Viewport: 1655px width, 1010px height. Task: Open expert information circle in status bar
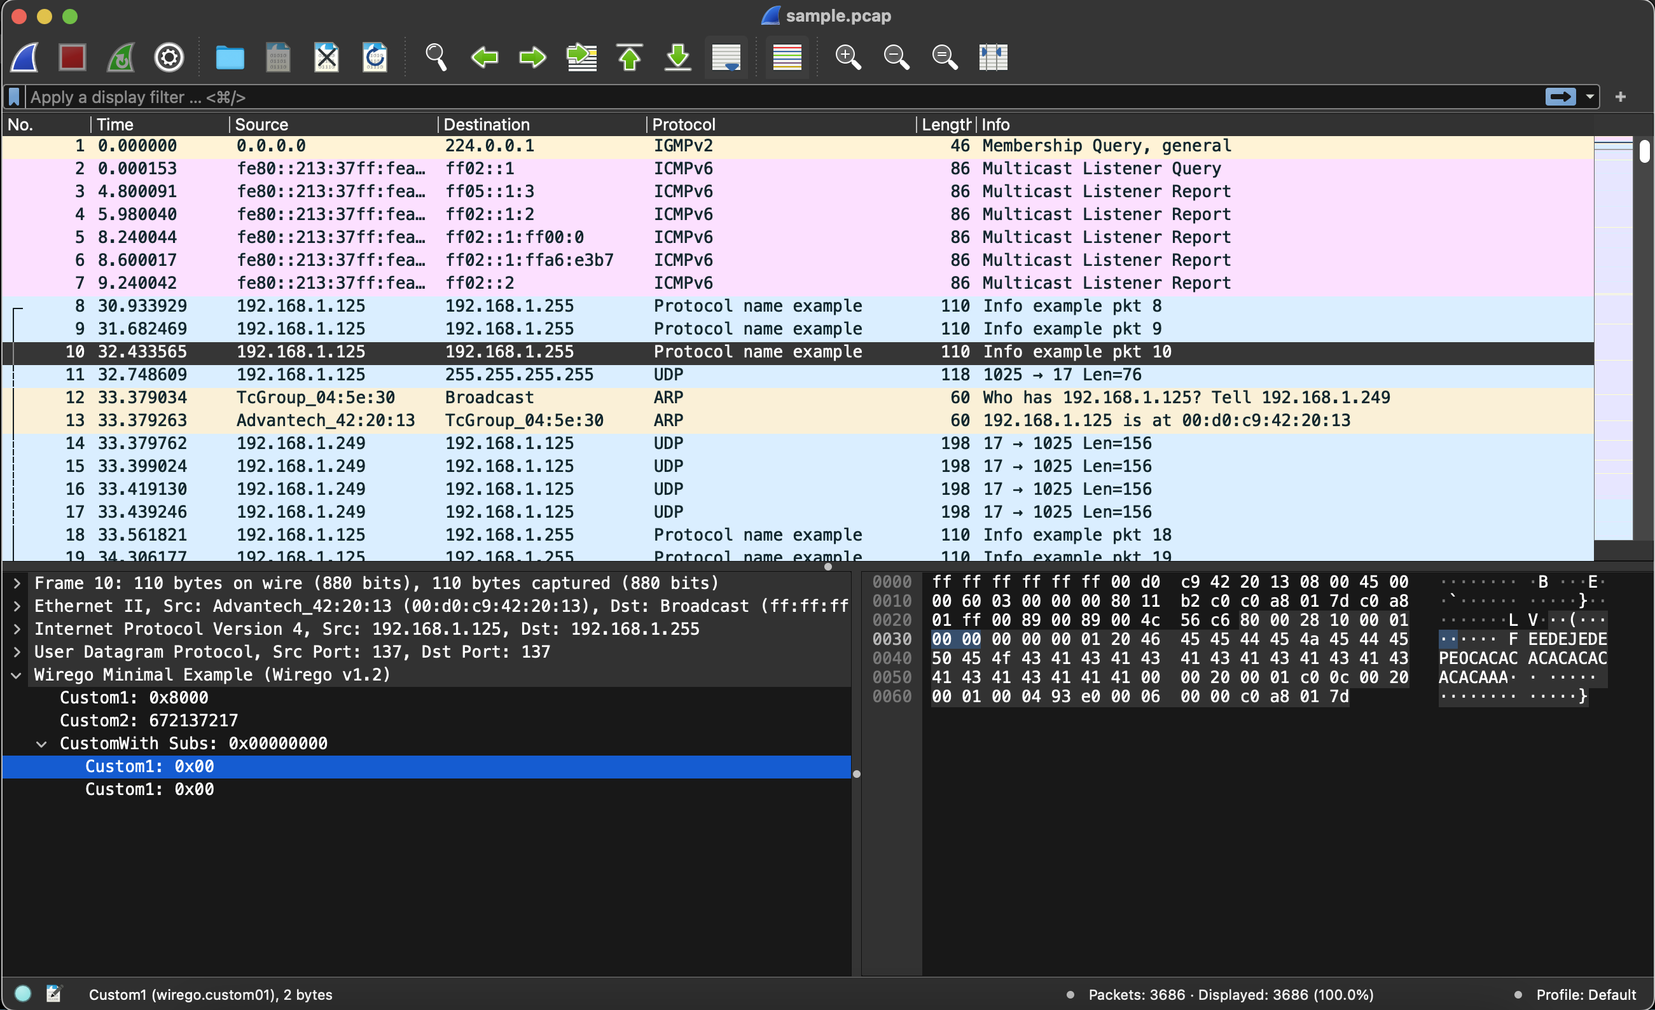(x=23, y=994)
